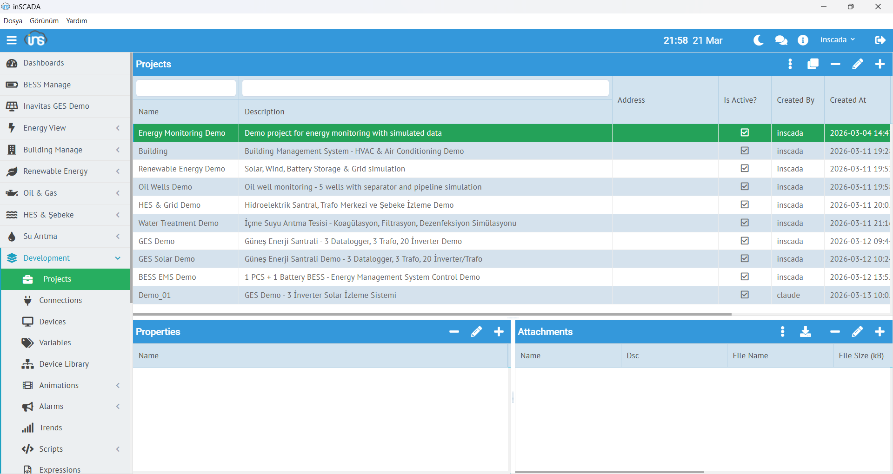Expand the Energy View sidebar menu
Screen dimensions: 893x474
click(65, 128)
